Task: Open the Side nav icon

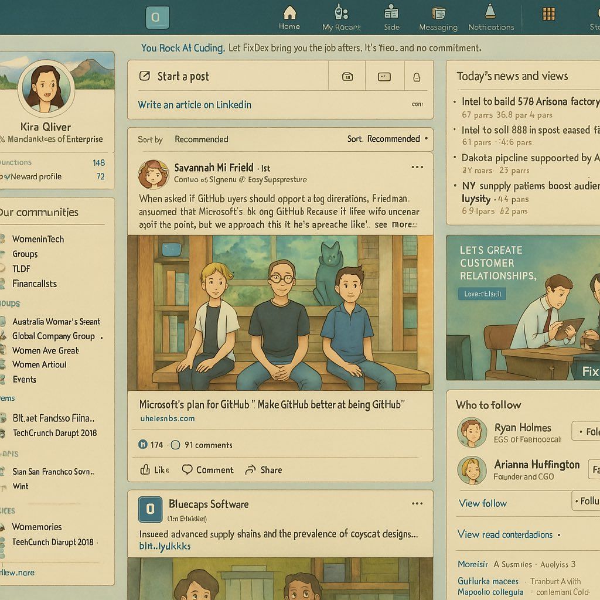Action: [x=391, y=12]
